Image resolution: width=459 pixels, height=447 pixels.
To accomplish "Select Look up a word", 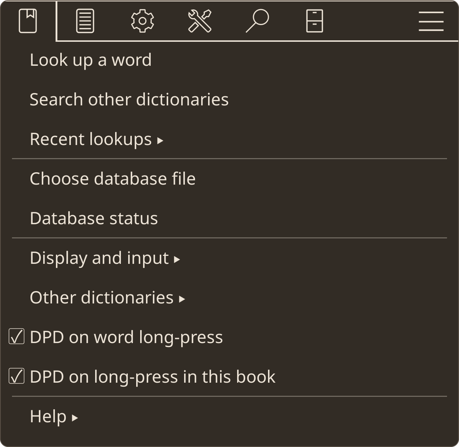I will [x=229, y=60].
